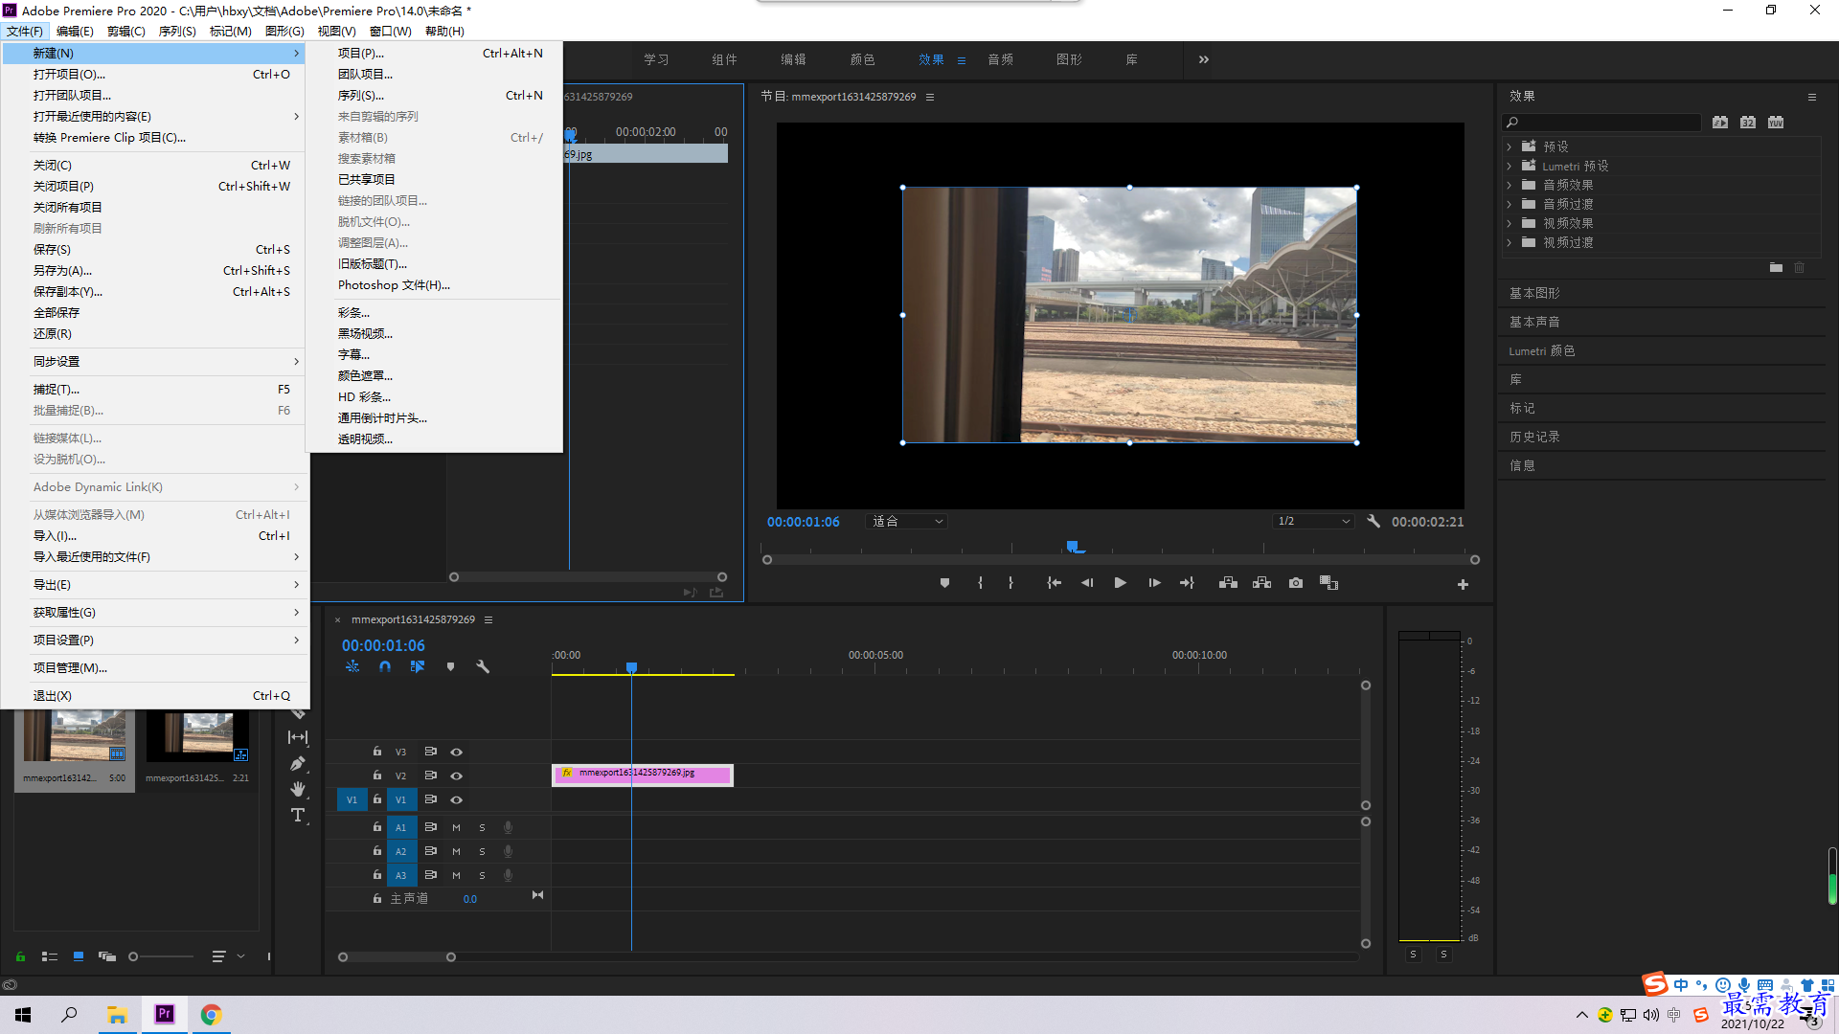Screen dimensions: 1839x1034
Task: Click the YUV effects filter icon
Action: coord(1776,122)
